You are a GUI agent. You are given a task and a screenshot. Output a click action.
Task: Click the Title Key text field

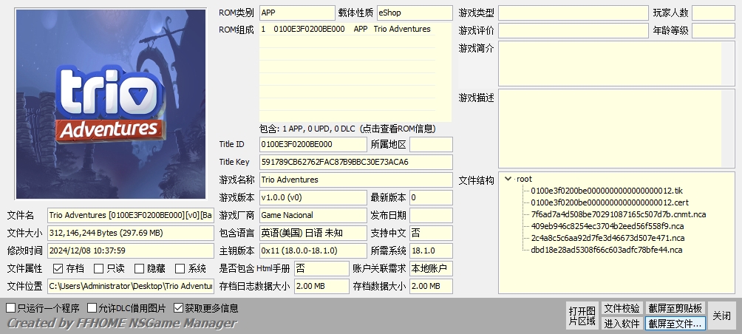(x=355, y=162)
